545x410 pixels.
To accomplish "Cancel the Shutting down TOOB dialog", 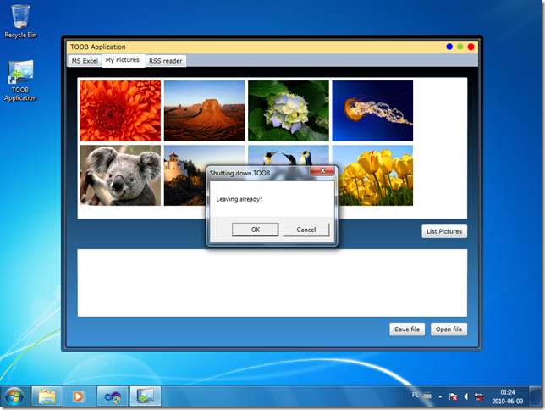I will click(x=306, y=230).
